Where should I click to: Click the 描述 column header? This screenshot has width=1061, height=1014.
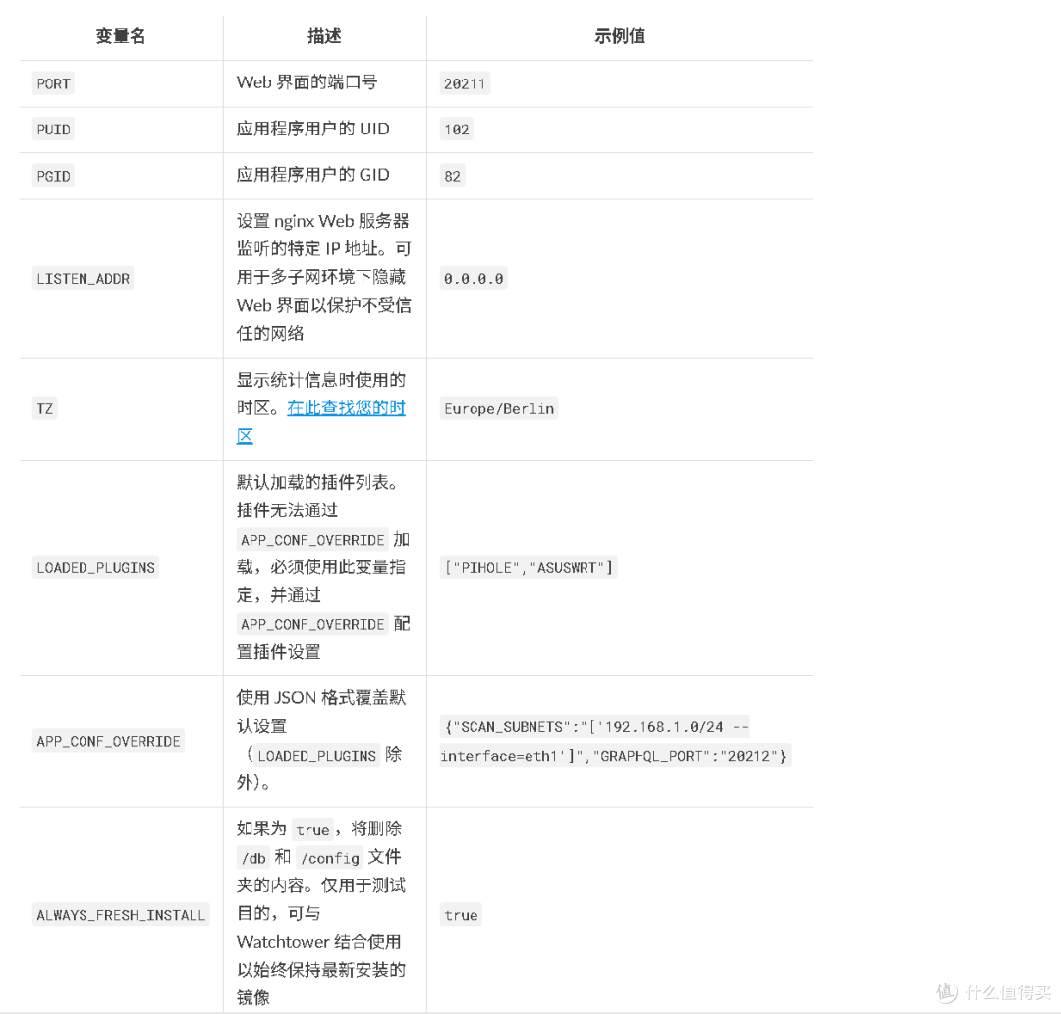[324, 36]
